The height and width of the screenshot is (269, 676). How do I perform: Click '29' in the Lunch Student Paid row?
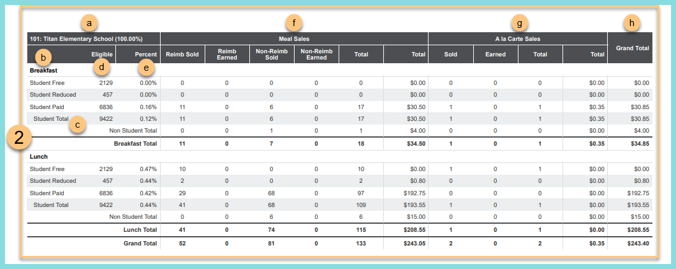click(182, 193)
